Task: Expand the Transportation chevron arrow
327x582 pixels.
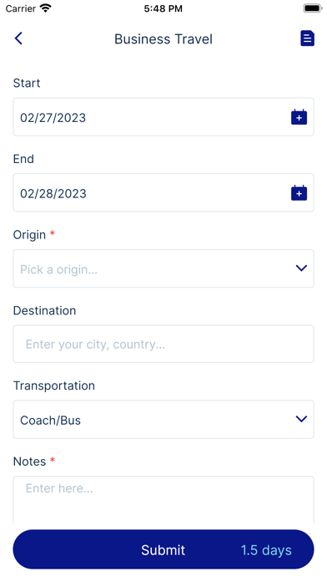Action: [x=301, y=419]
